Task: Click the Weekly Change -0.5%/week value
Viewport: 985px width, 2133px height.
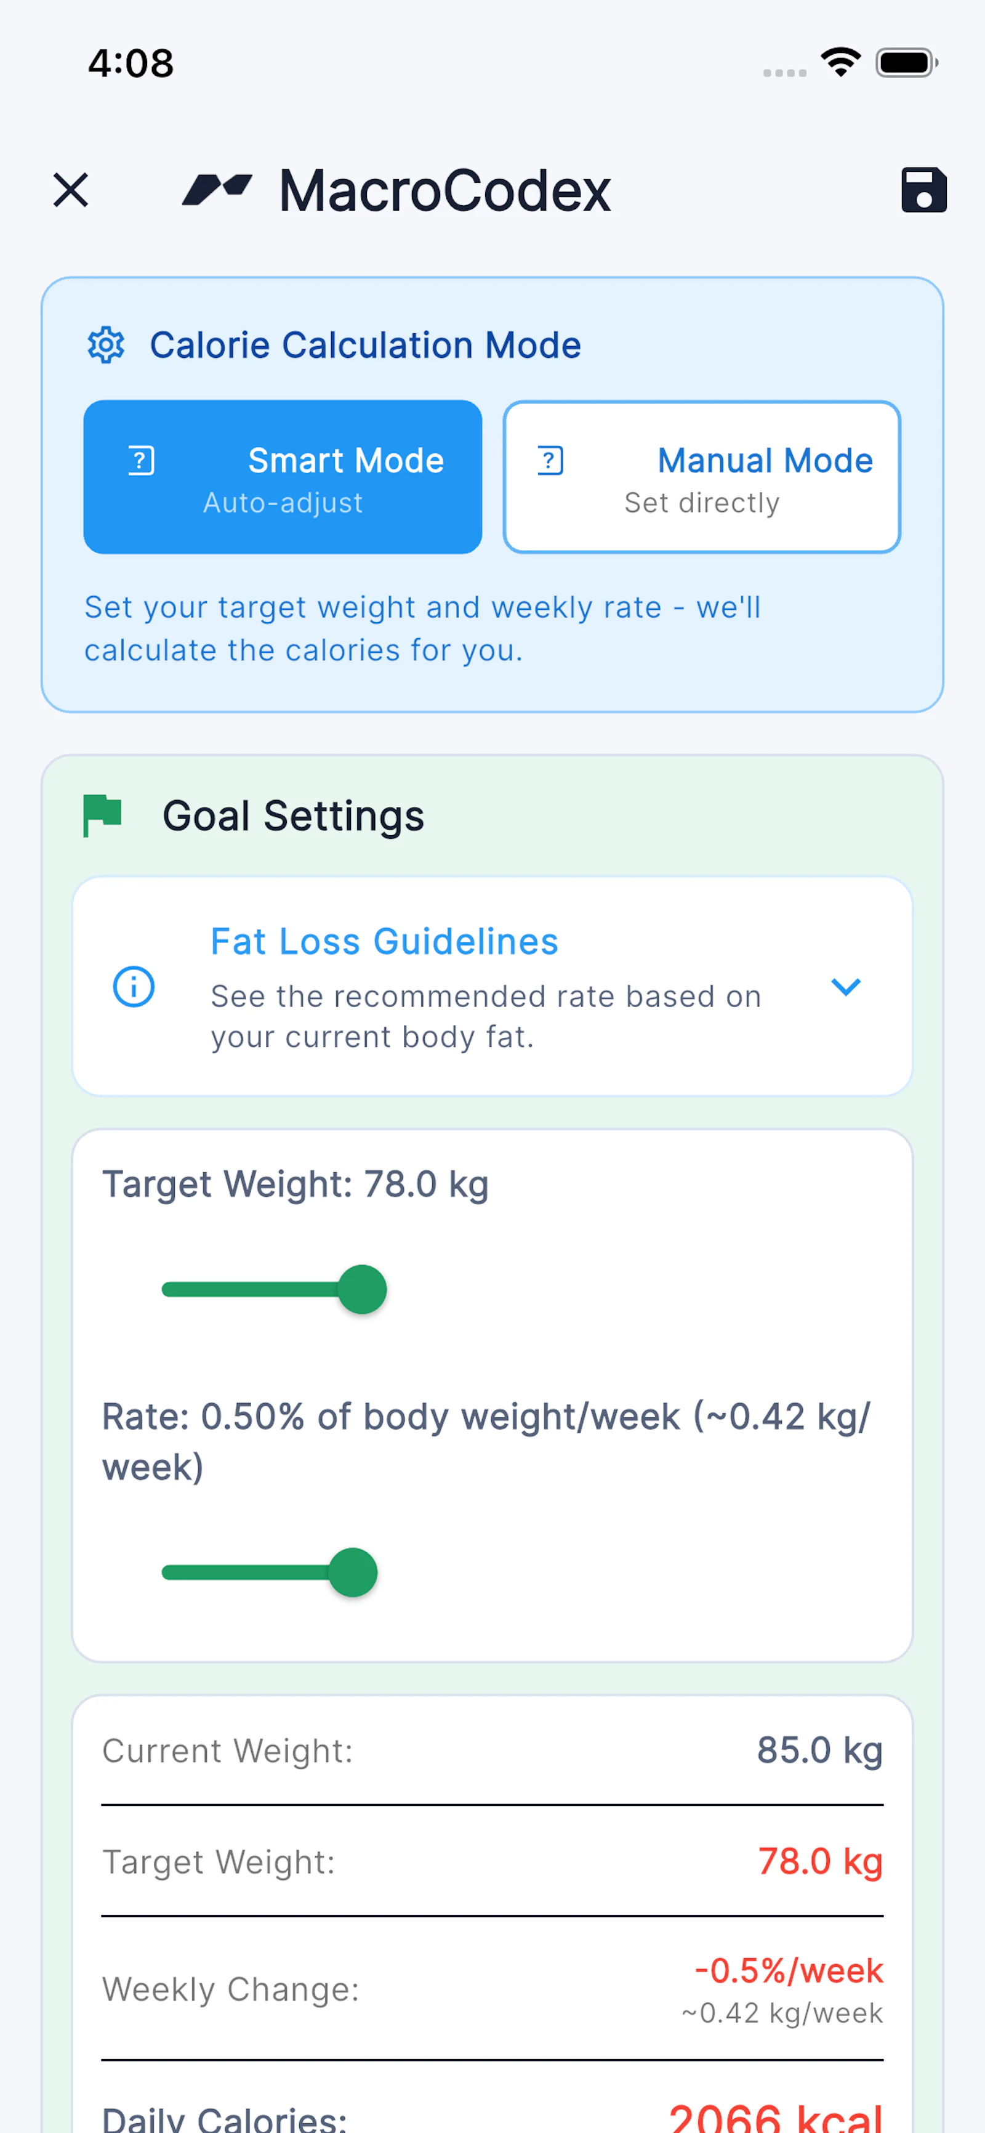Action: coord(789,1971)
